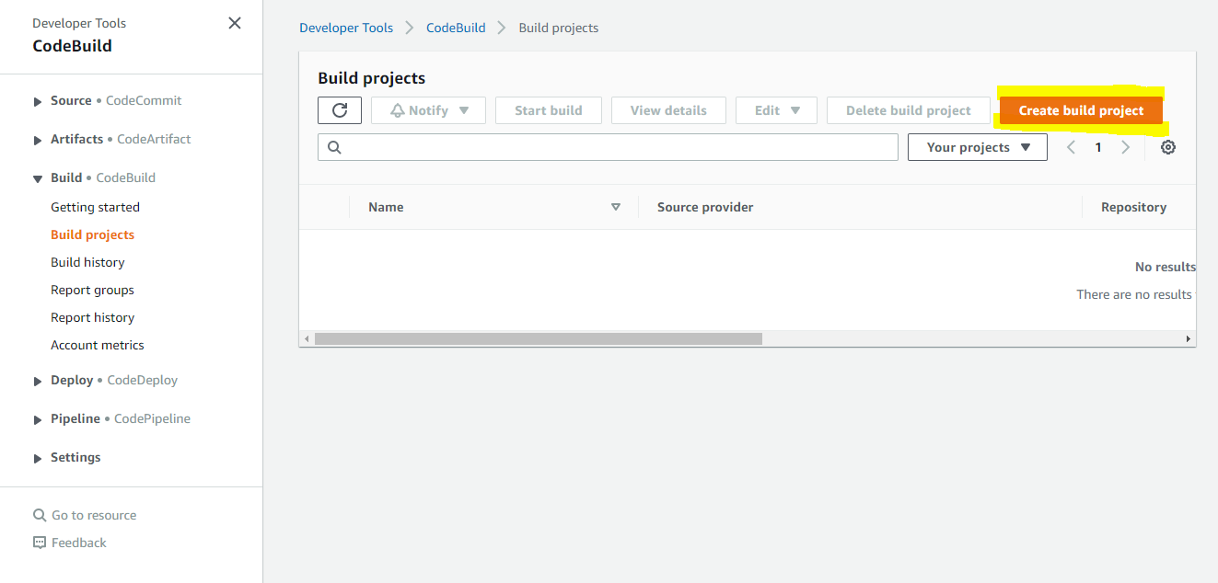Click page number 1 in pagination
The image size is (1218, 583).
click(x=1098, y=147)
